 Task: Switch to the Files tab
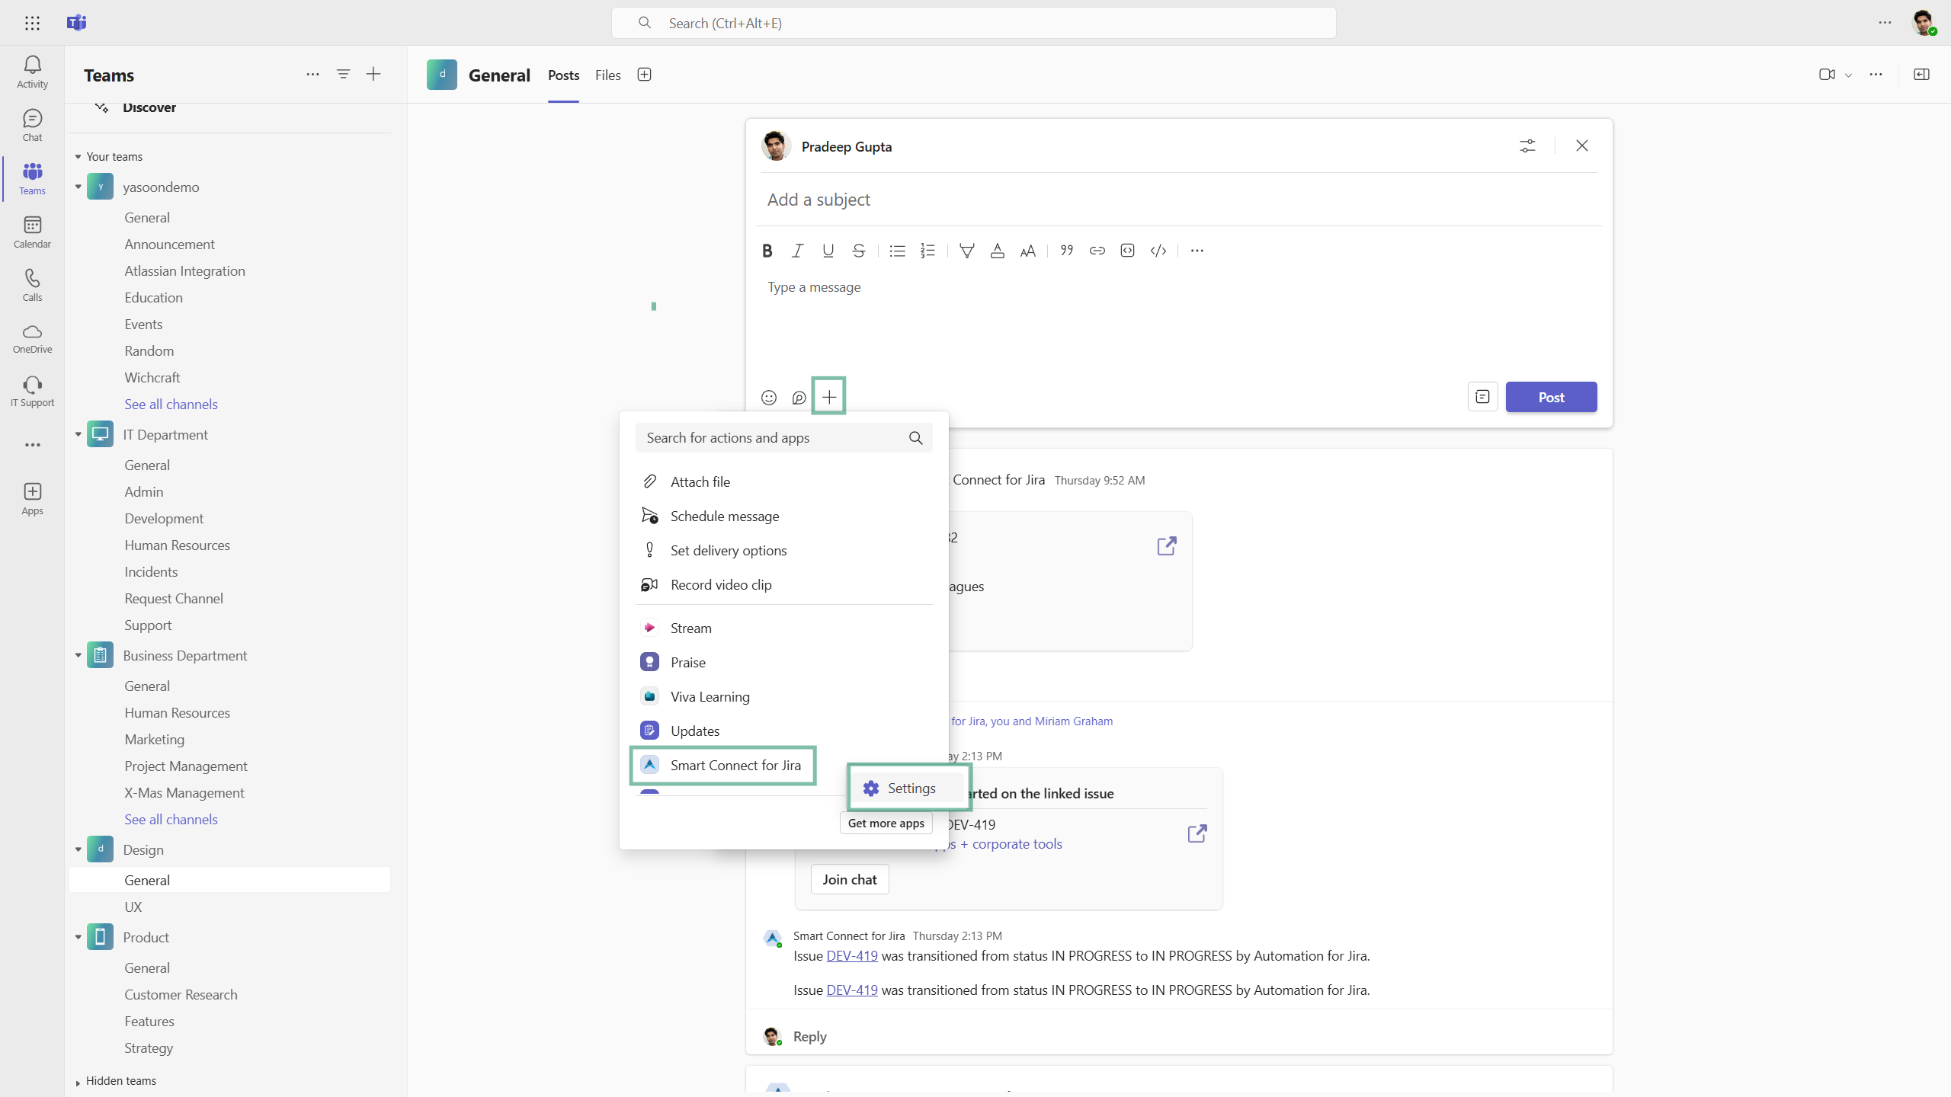tap(607, 75)
